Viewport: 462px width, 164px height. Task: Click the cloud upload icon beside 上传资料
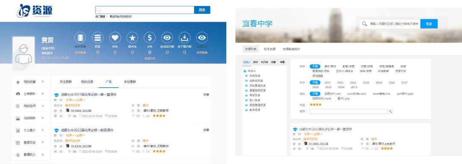click(18, 94)
